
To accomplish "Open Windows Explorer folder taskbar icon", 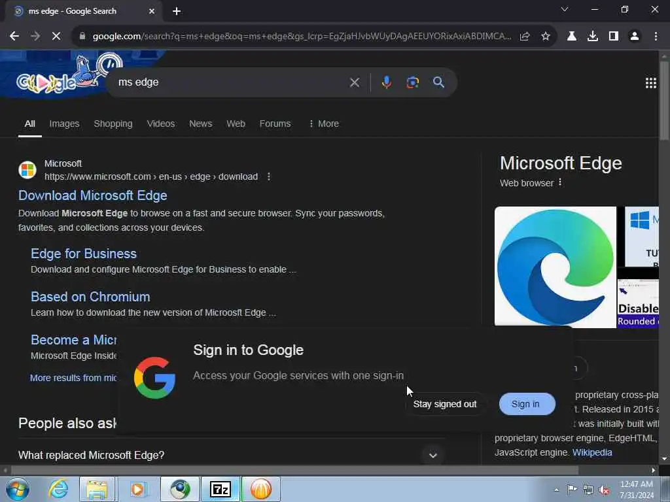I will [97, 489].
